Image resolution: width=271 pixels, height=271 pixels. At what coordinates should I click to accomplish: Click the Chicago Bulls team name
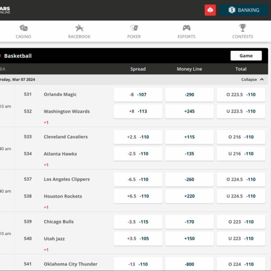click(59, 222)
